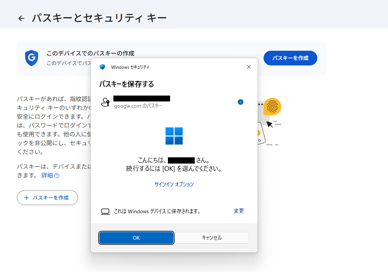388x272 pixels.
Task: Close the Windows セキュリティ dialog with X
Action: [249, 67]
